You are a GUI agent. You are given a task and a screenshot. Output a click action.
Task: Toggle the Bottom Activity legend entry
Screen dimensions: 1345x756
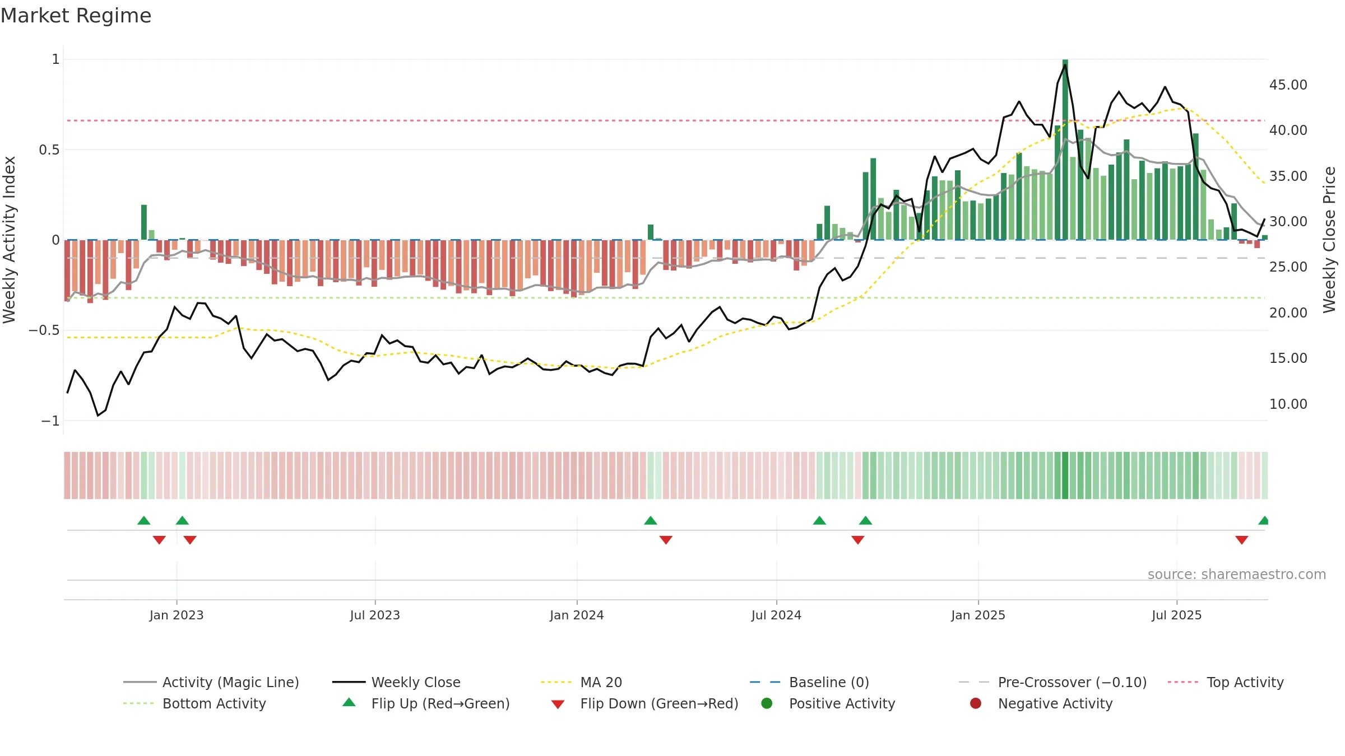(194, 703)
